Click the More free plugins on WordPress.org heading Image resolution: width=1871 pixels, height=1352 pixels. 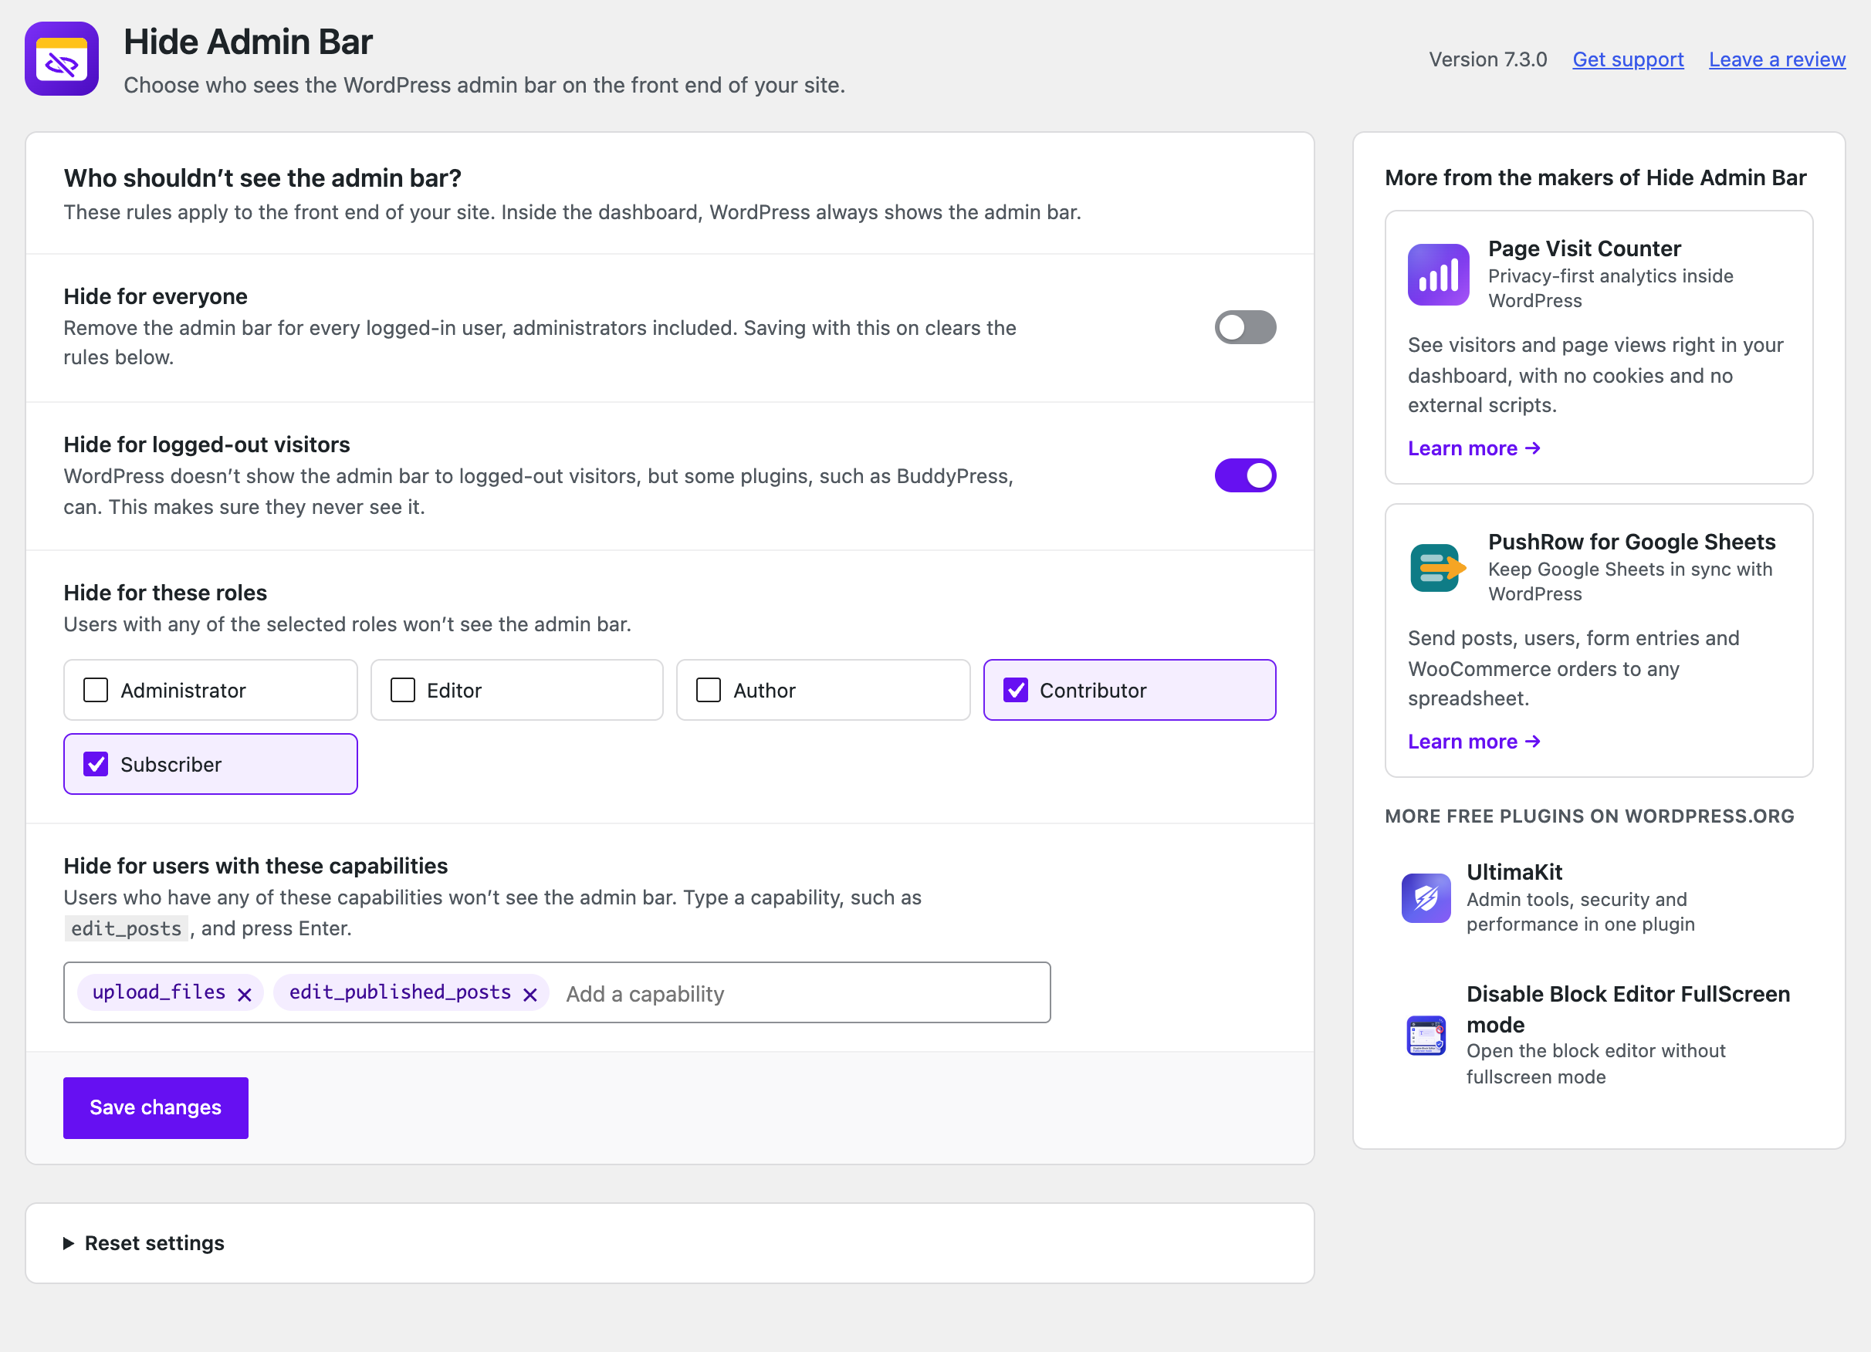[1588, 816]
